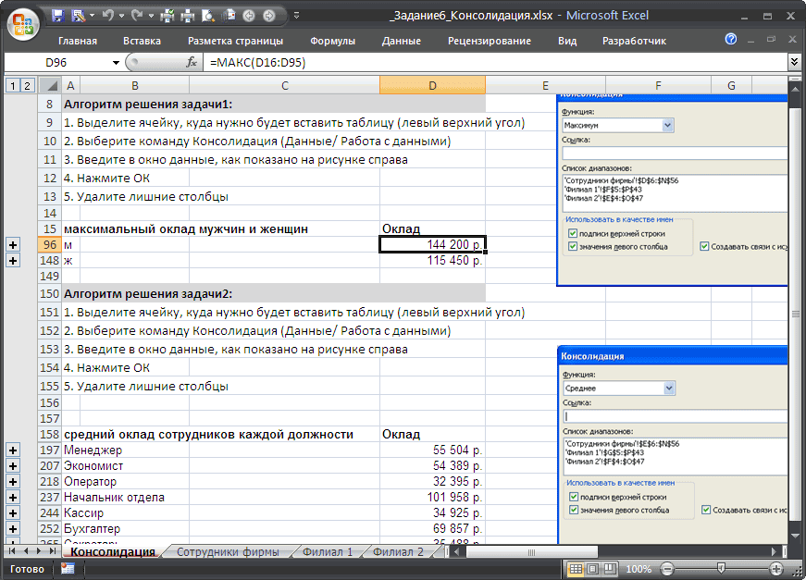This screenshot has height=580, width=806.
Task: Click the macro recording icon in status bar
Action: 68,569
